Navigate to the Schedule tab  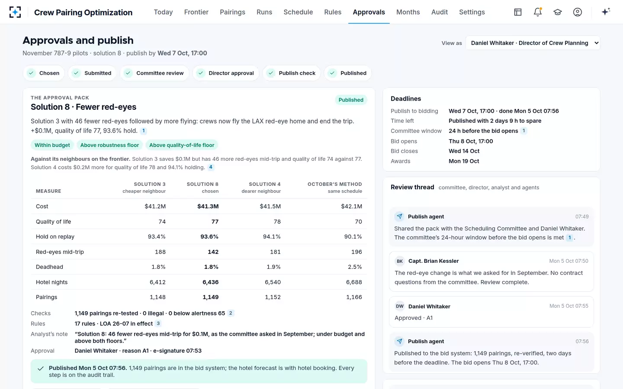[298, 12]
